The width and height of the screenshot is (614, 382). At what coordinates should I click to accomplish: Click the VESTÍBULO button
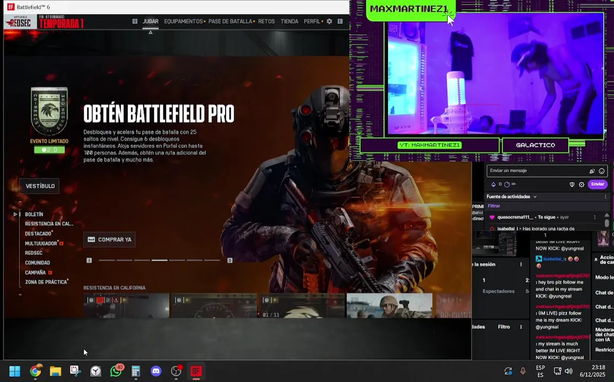[40, 186]
